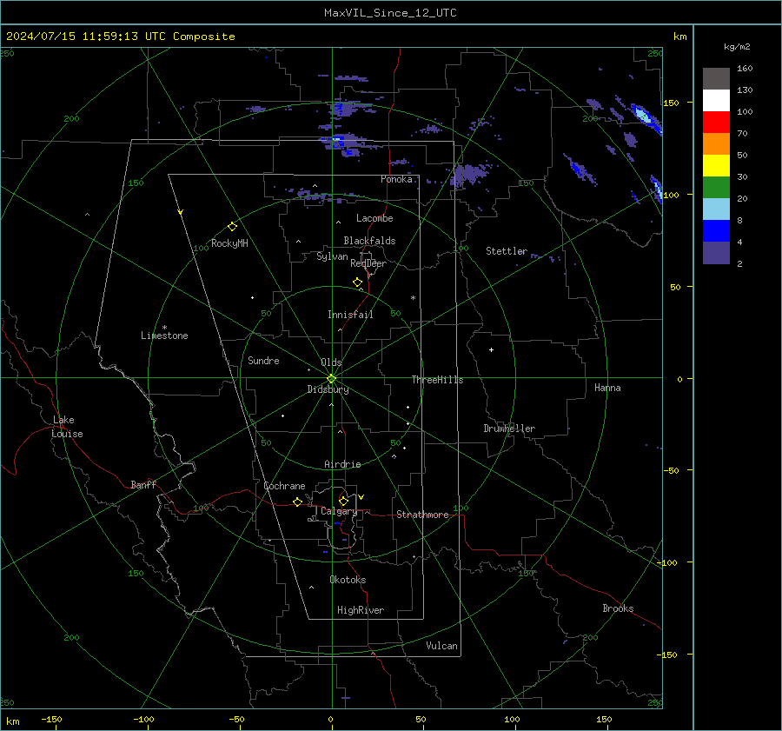This screenshot has height=731, width=782.
Task: Click the 0 tick on the bottom axis
Action: click(x=330, y=720)
